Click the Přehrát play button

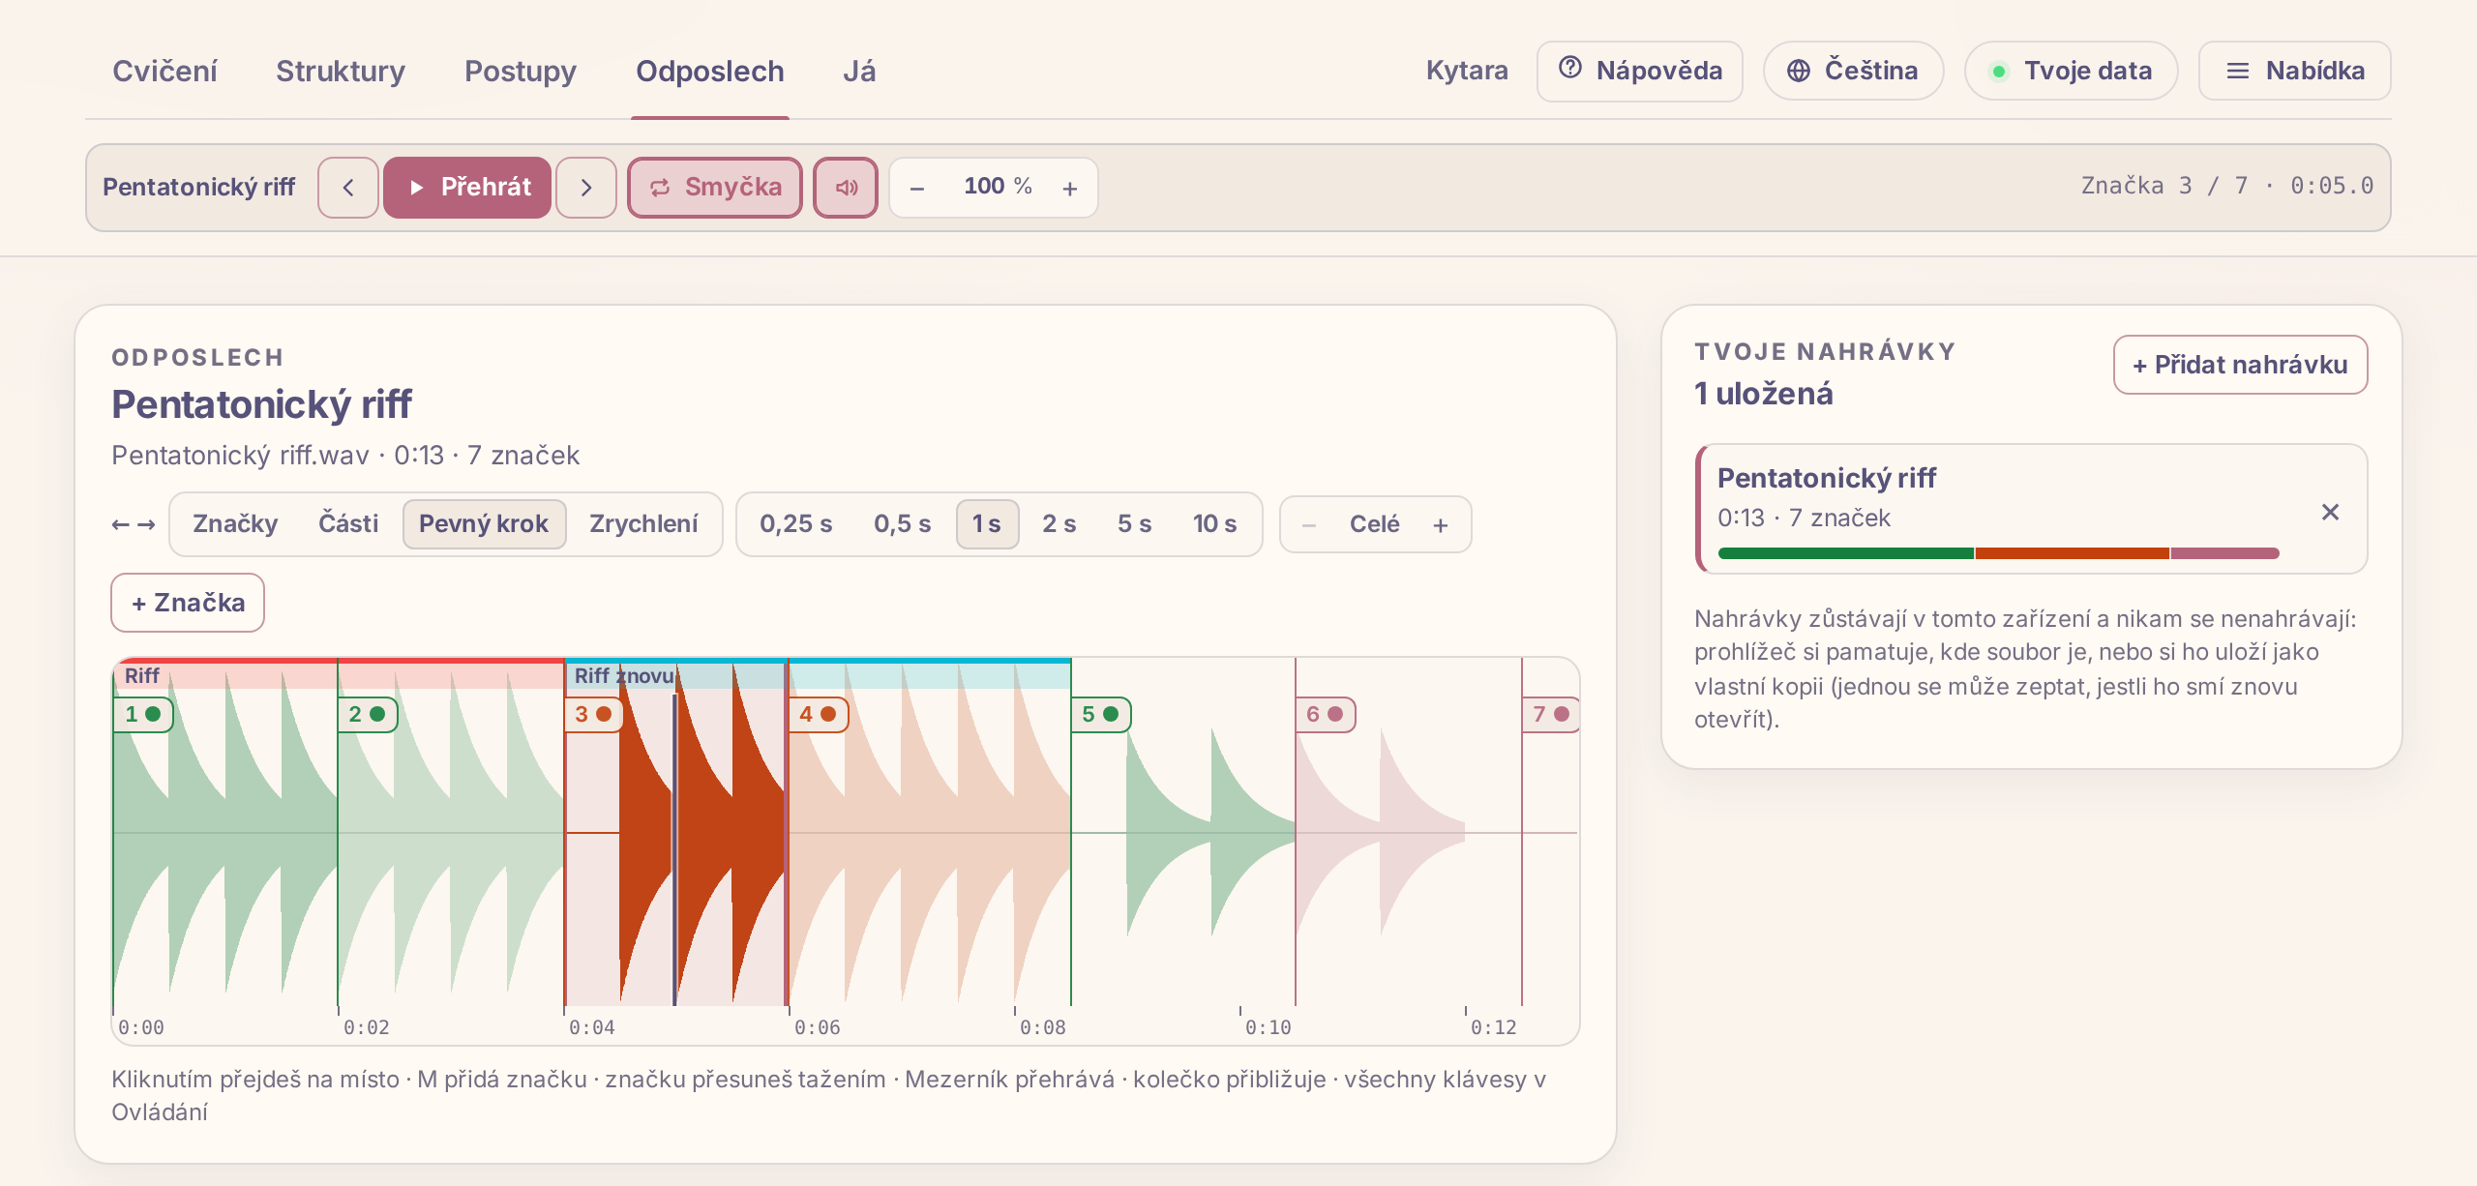[x=467, y=188]
